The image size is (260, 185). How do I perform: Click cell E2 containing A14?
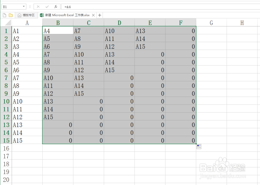click(150, 38)
